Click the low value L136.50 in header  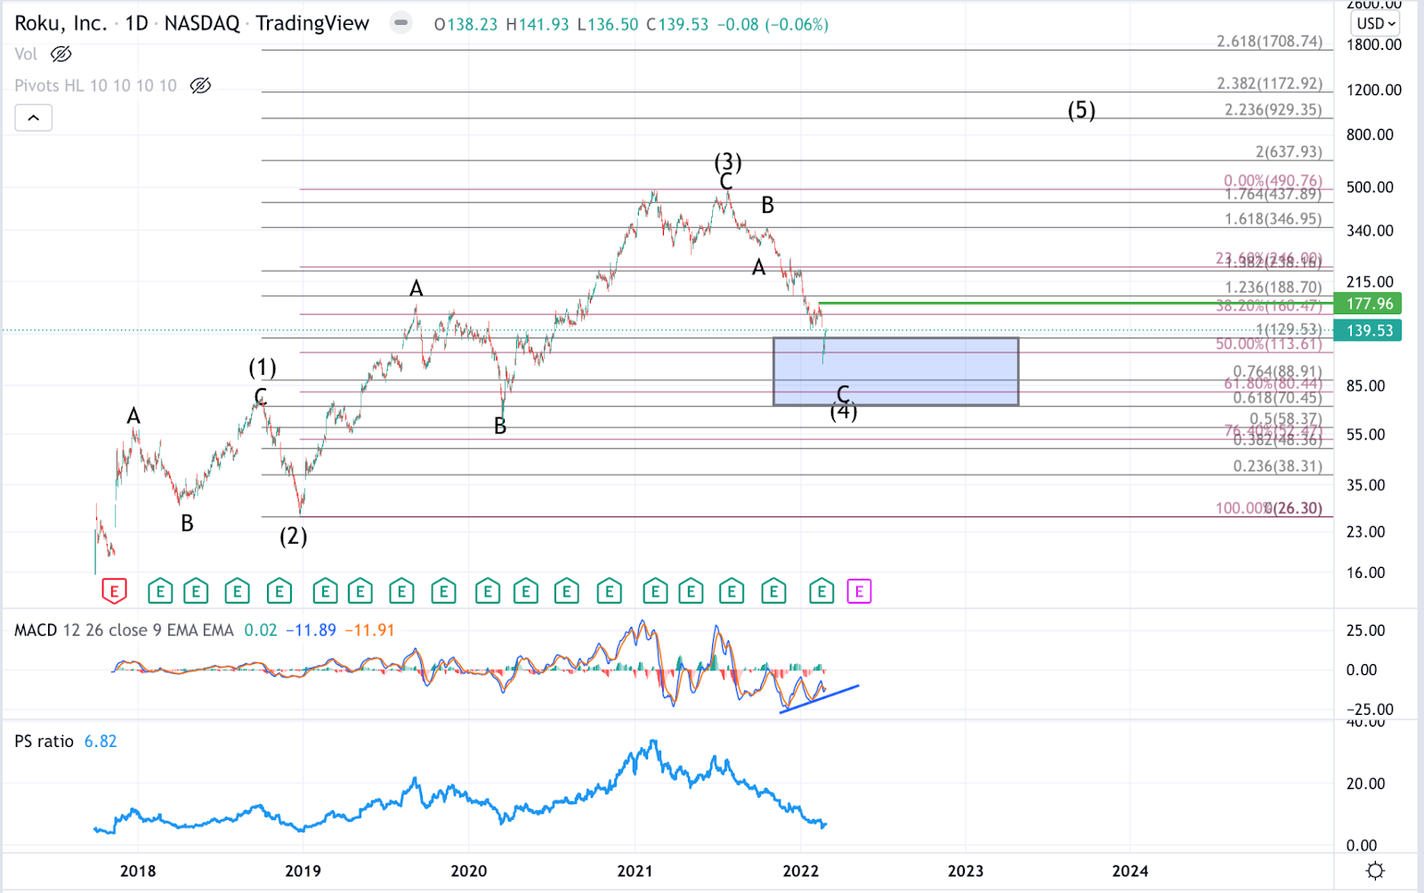[x=608, y=25]
